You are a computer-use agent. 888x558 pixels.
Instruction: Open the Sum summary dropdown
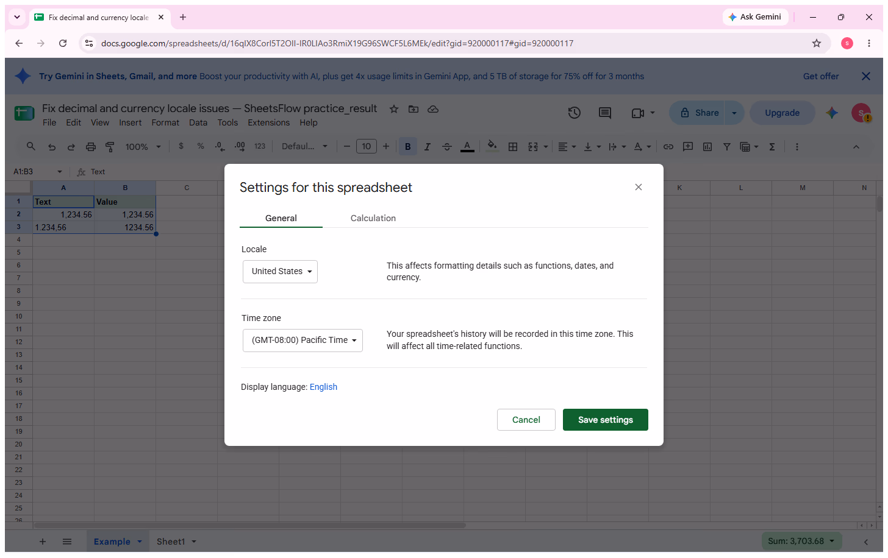(801, 541)
